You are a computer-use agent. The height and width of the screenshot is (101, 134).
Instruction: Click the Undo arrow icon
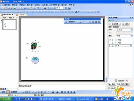pyautogui.click(x=38, y=8)
